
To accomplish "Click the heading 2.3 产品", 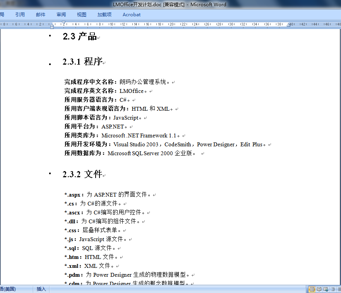I will 80,36.
